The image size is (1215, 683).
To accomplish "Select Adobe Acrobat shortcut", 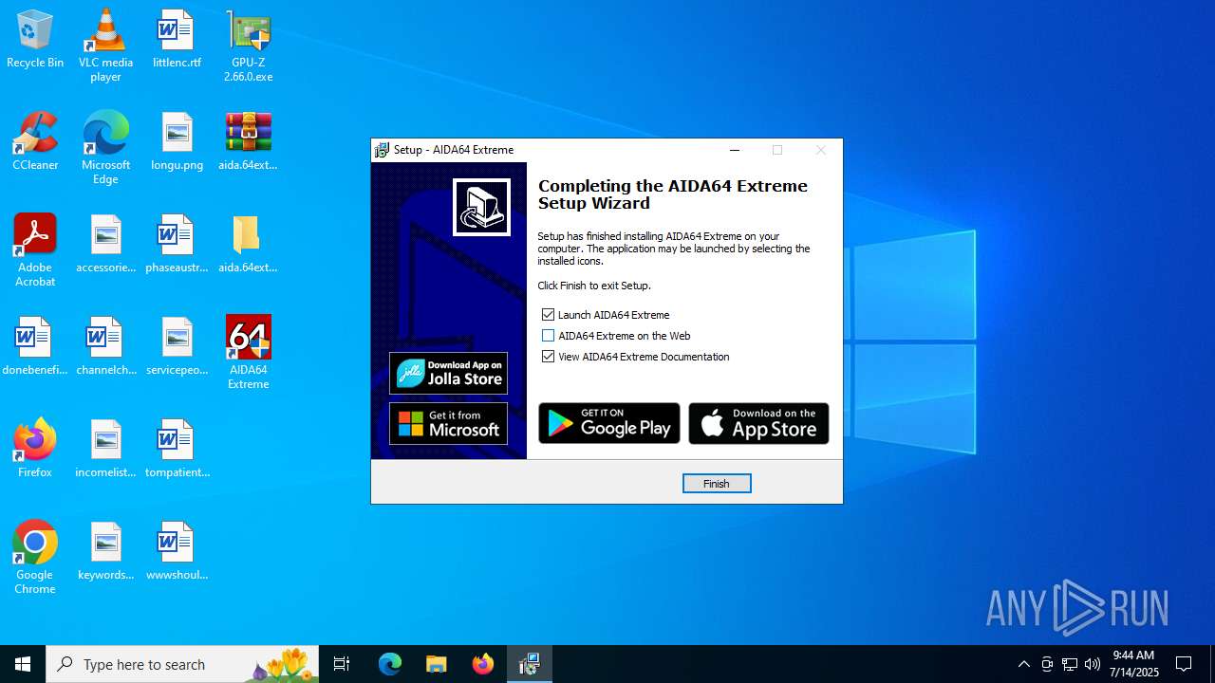I will [35, 250].
